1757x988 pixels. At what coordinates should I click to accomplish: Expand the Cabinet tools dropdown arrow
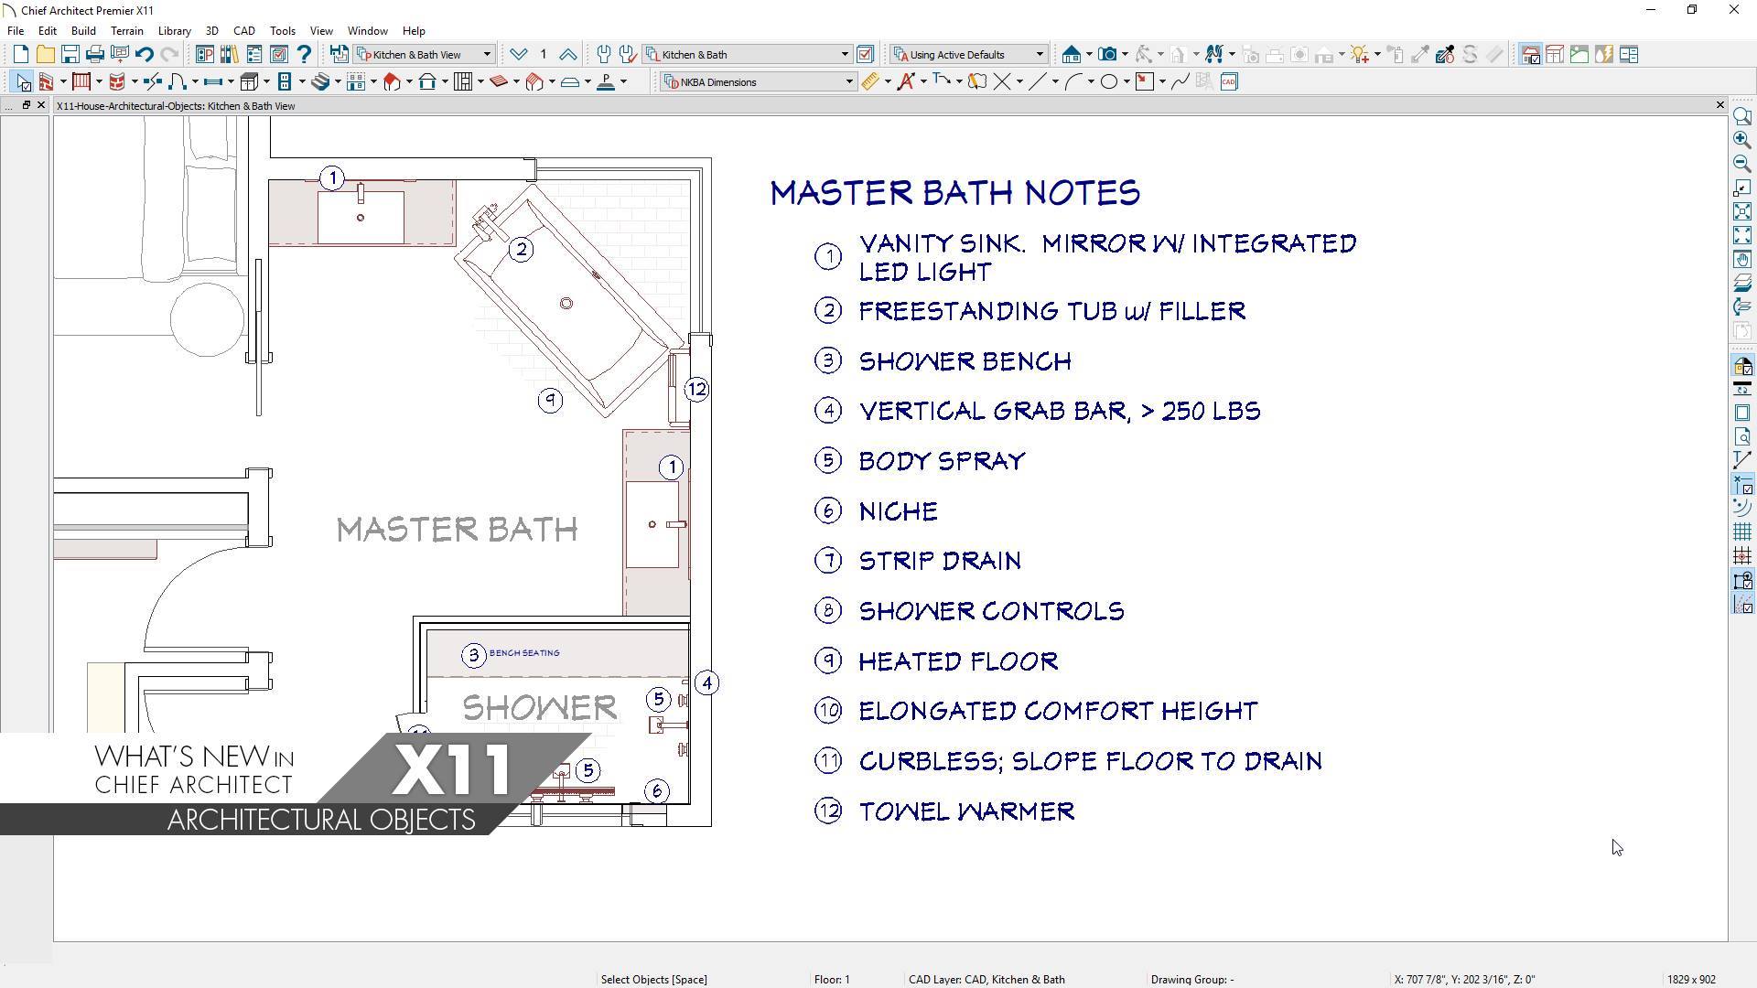[x=267, y=82]
